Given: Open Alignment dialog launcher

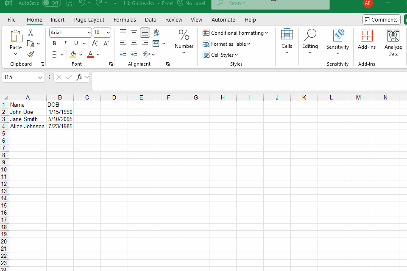Looking at the screenshot, I should (x=168, y=64).
